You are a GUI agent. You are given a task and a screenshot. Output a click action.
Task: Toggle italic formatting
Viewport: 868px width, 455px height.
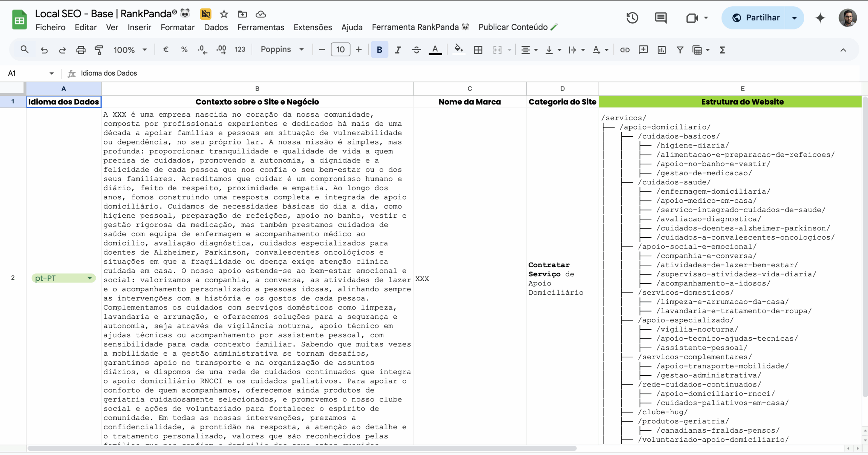click(x=398, y=50)
